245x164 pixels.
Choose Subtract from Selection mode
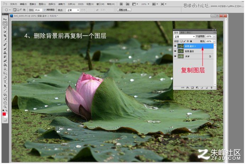coord(21,10)
